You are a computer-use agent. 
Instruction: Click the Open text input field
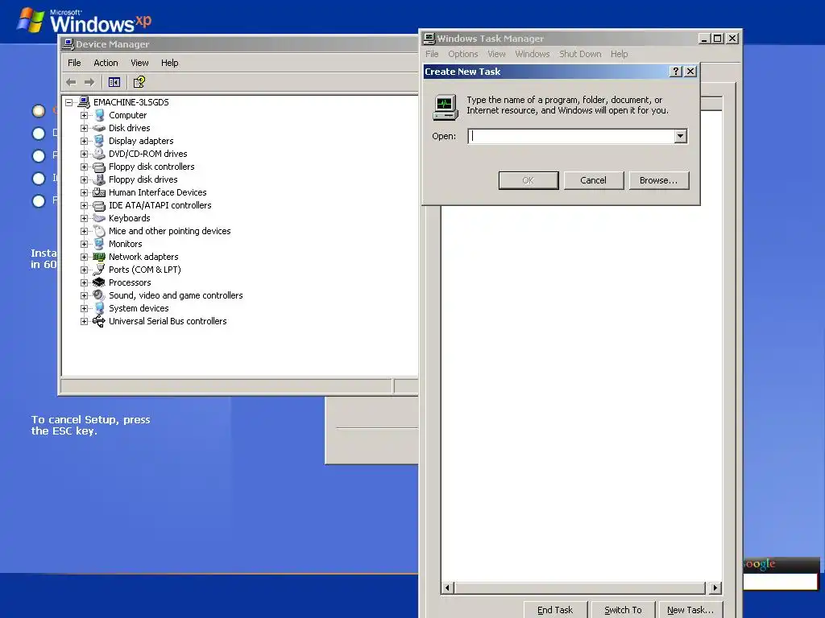tap(571, 136)
